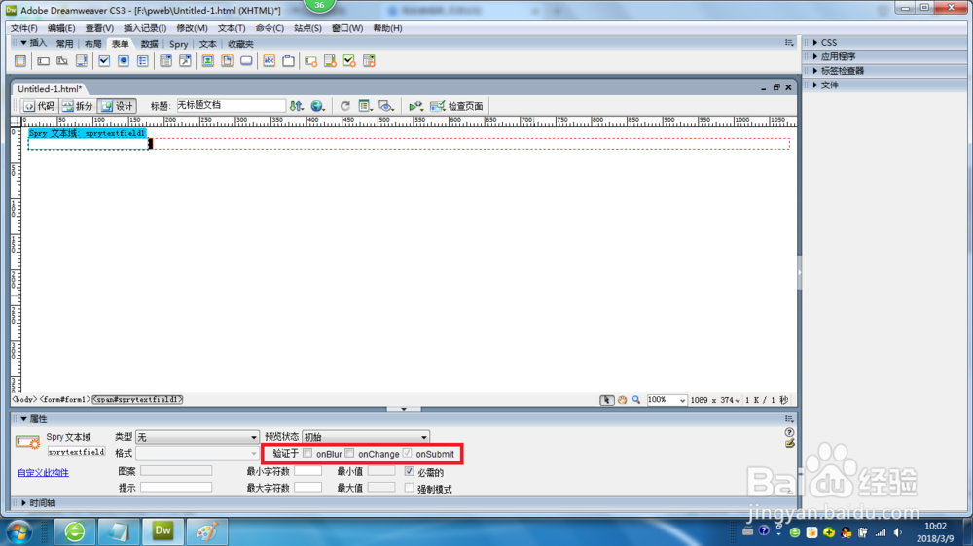Refresh the Design view
The width and height of the screenshot is (973, 546).
point(345,106)
